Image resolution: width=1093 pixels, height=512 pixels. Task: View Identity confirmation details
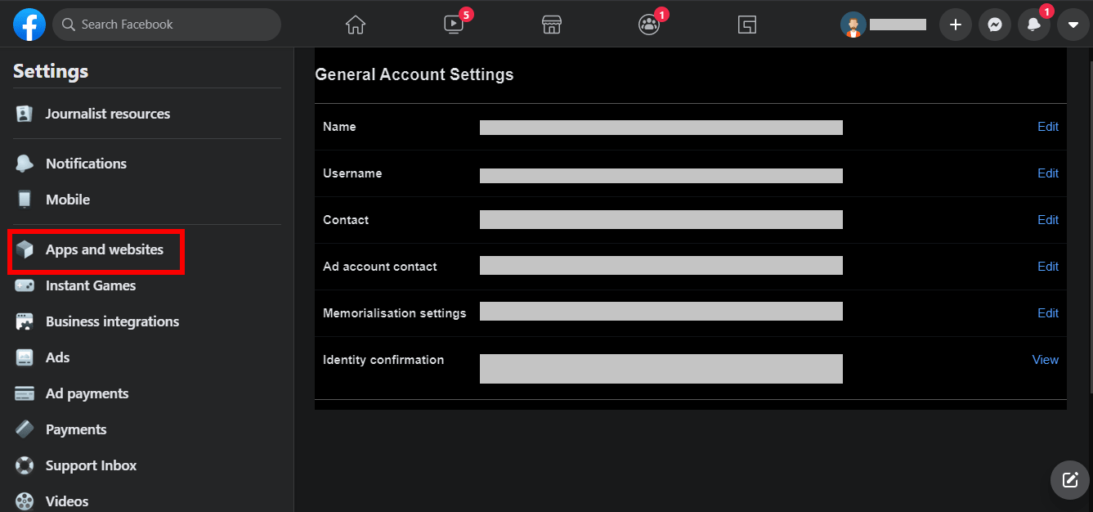[x=1045, y=360]
